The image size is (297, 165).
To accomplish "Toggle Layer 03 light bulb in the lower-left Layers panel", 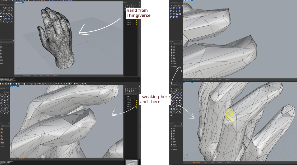I will point(136,104).
